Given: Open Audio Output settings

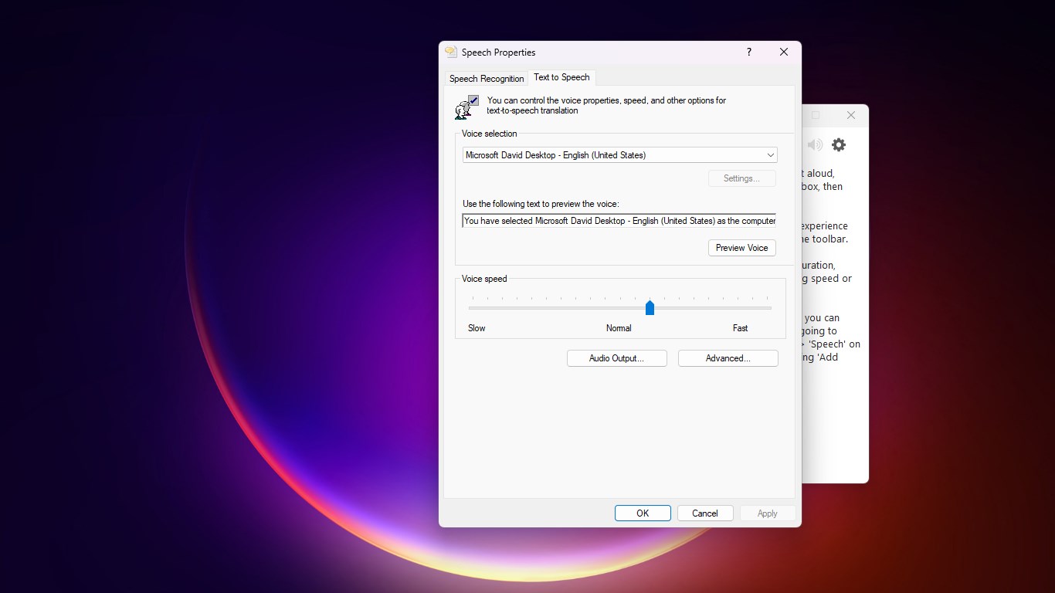Looking at the screenshot, I should tap(616, 358).
